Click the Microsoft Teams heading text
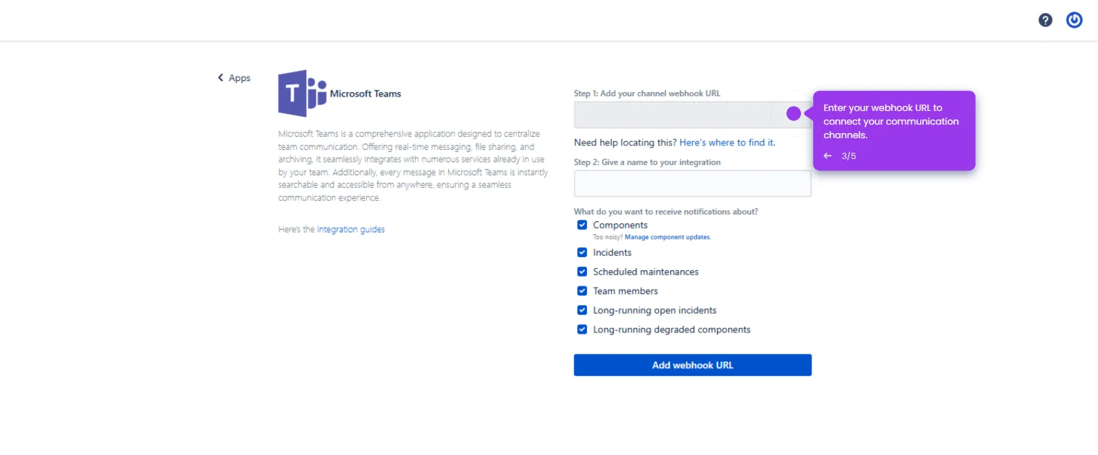Screen dimensions: 1098x455 tap(366, 93)
